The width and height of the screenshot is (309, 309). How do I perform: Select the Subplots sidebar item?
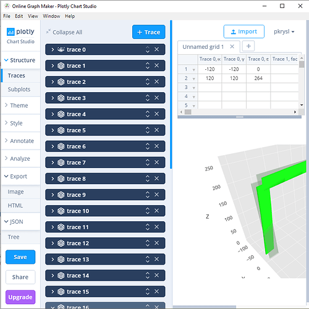(19, 90)
